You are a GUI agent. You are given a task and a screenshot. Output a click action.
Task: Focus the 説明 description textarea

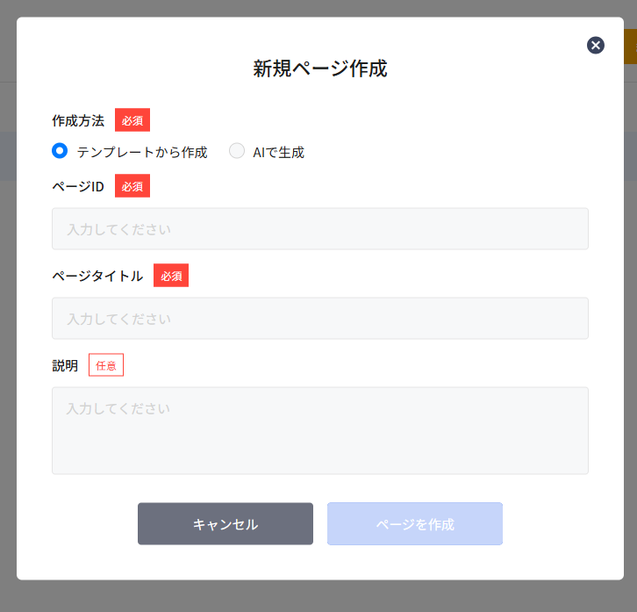tap(319, 430)
